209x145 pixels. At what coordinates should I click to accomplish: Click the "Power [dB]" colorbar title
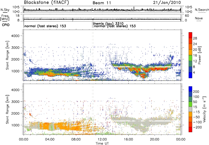199,55
